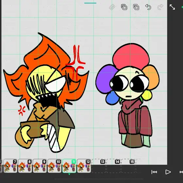The height and width of the screenshot is (183, 183).
Task: Choose frame 10 in the timeline
Action: pyautogui.click(x=55, y=166)
